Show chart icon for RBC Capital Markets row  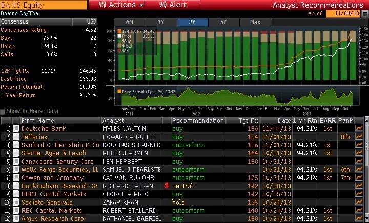coord(359,211)
